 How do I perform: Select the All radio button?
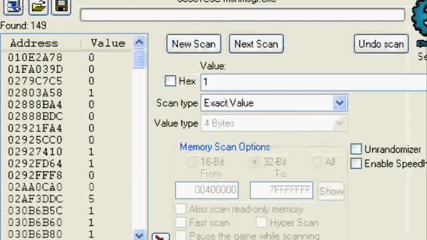[318, 162]
